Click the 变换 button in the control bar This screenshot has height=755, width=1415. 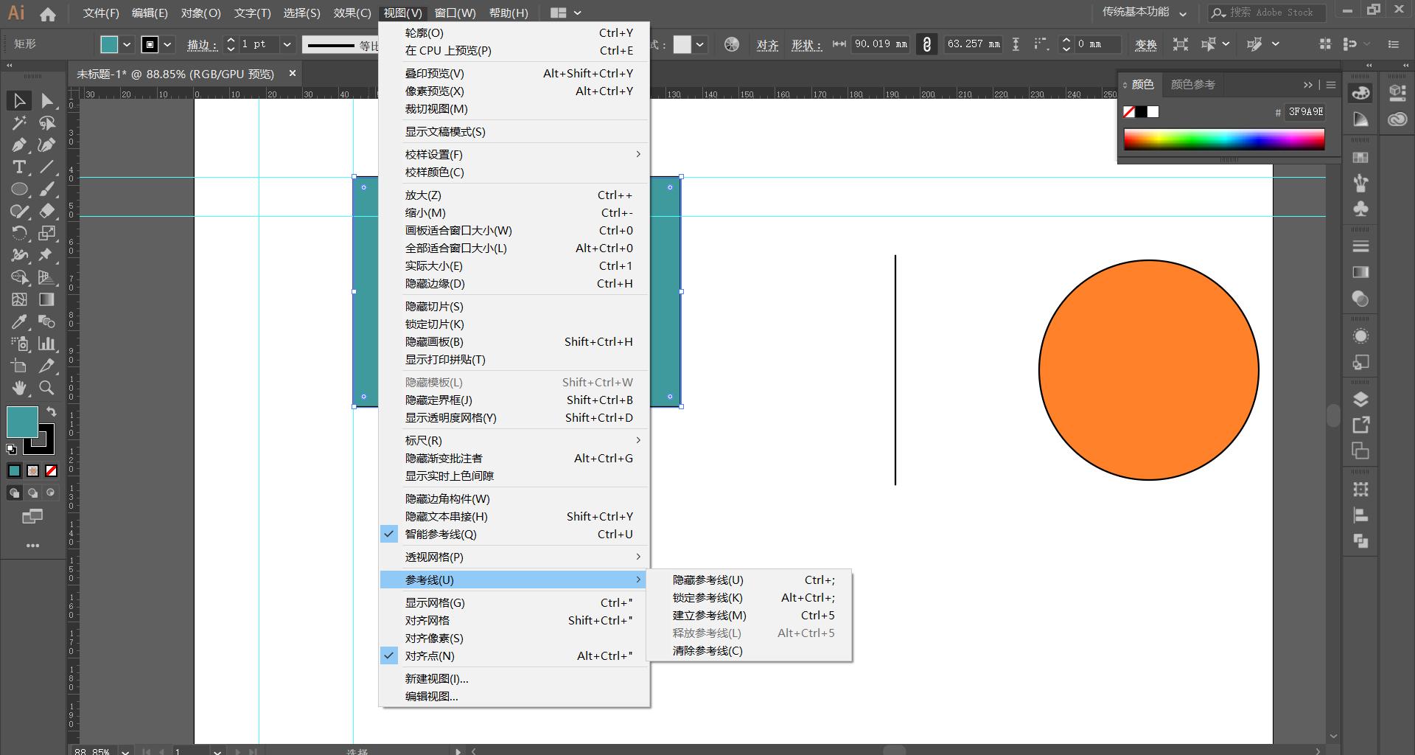coord(1145,44)
